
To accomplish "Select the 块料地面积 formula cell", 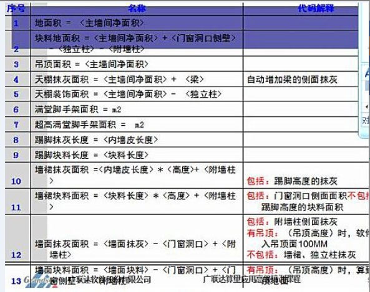I will pyautogui.click(x=137, y=43).
